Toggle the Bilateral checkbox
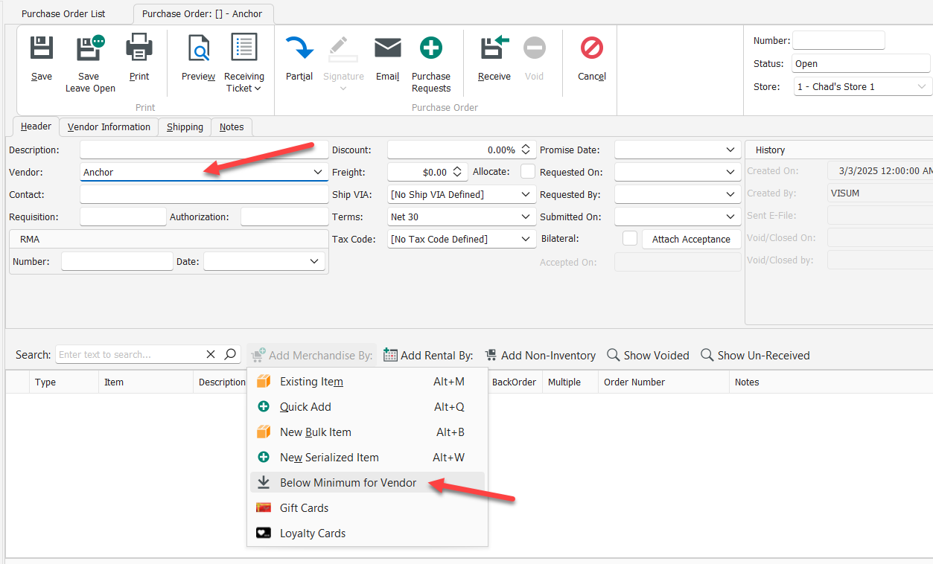This screenshot has height=564, width=933. click(x=630, y=239)
